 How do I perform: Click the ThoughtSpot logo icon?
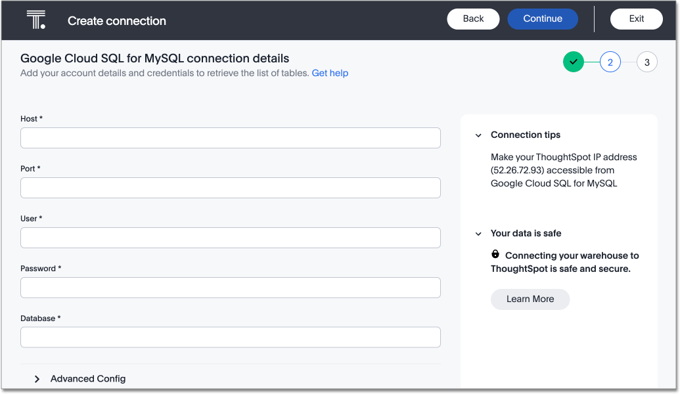[35, 20]
